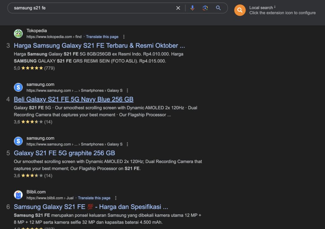Open Samsung Galaxy S21 FE Harga dan Spesifikasi link
325x229 pixels.
[91, 207]
